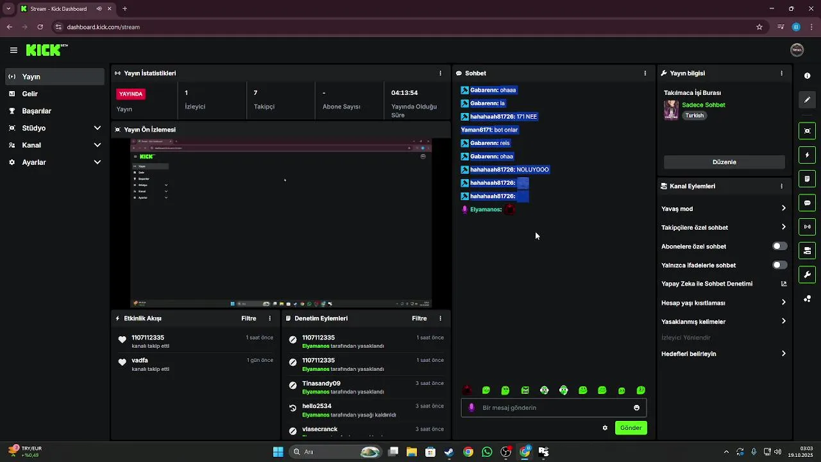This screenshot has width=821, height=462.
Task: Open Hesap yaşı kısıtlaması options
Action: point(724,303)
